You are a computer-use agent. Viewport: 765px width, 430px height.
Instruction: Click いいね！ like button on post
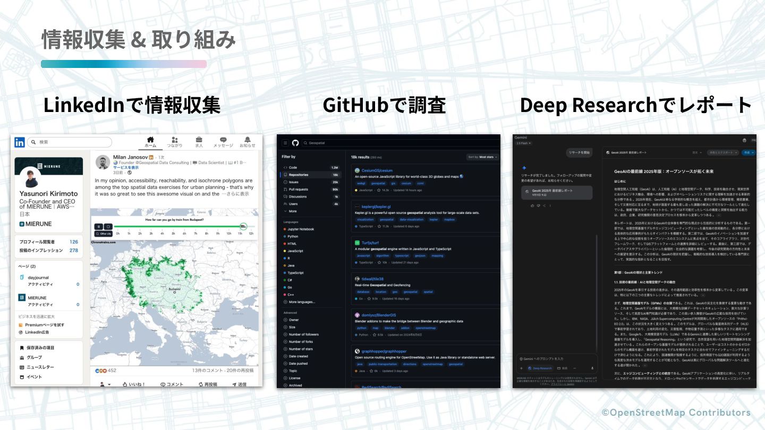(x=133, y=384)
